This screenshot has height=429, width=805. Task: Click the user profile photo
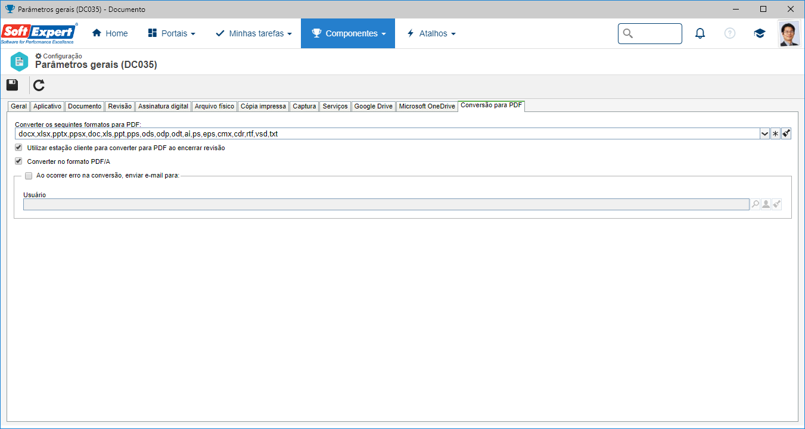point(789,33)
